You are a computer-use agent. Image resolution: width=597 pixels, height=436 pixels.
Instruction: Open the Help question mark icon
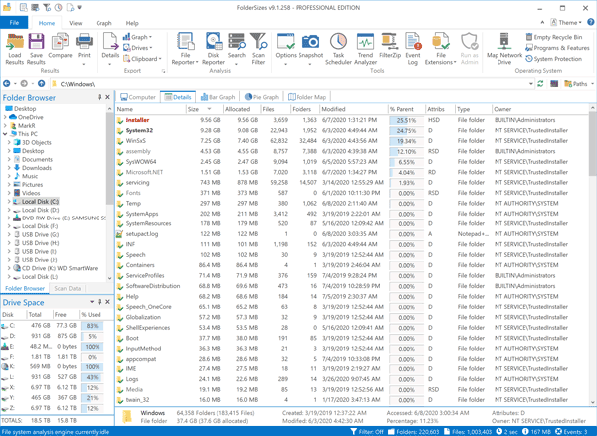point(590,22)
